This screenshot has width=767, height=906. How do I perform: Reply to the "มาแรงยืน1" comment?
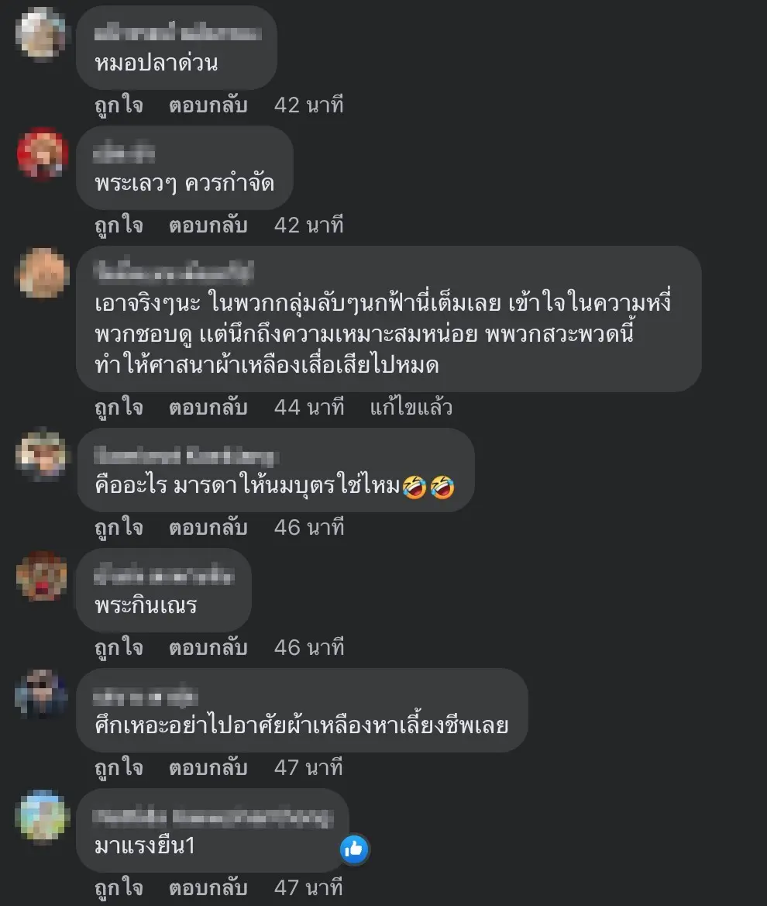(x=208, y=888)
